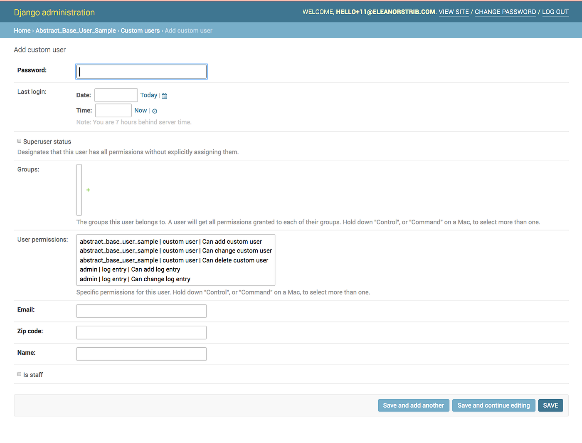Enable the Superuser status checkbox
This screenshot has width=582, height=443.
coord(19,141)
